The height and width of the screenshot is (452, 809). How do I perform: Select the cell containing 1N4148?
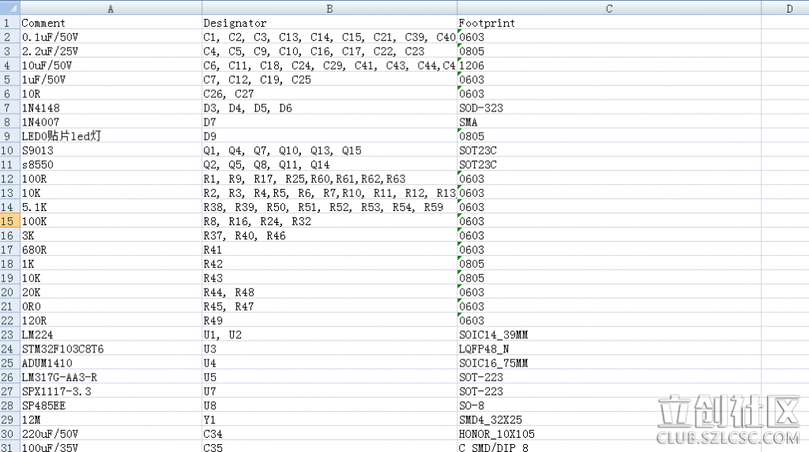[110, 107]
